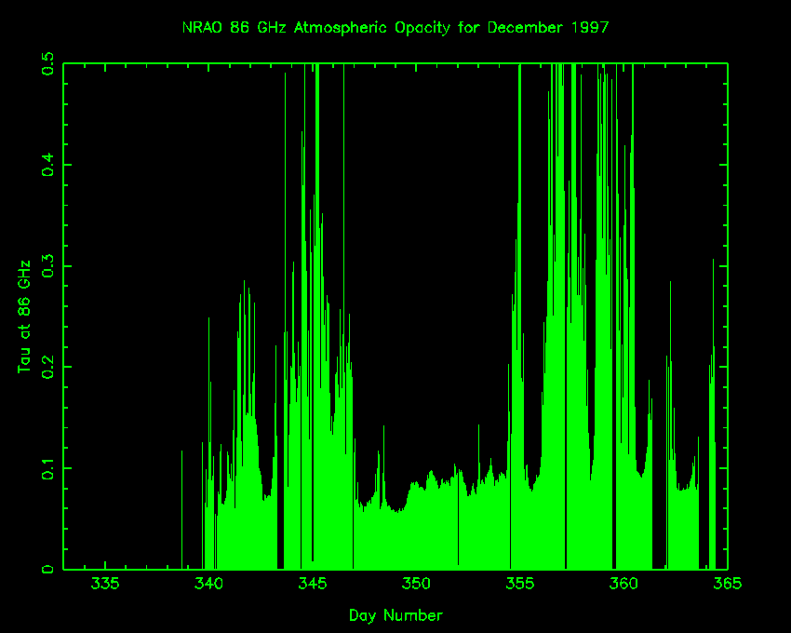Click the 360 day number tick label
The width and height of the screenshot is (791, 633).
point(623,584)
